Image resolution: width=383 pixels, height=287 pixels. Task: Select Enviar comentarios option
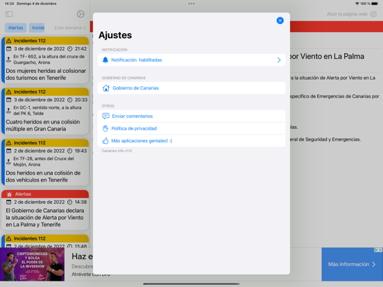pyautogui.click(x=191, y=116)
